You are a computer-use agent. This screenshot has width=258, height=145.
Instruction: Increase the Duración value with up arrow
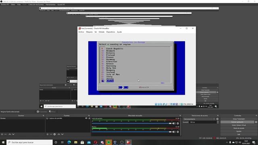[x=218, y=122]
